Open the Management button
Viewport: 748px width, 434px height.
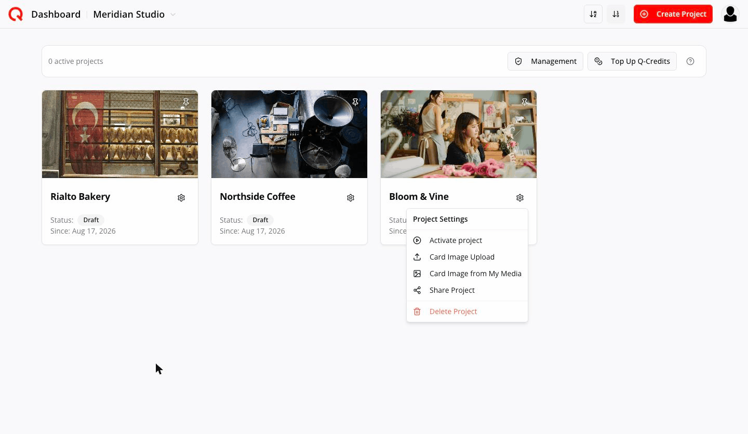pos(545,61)
